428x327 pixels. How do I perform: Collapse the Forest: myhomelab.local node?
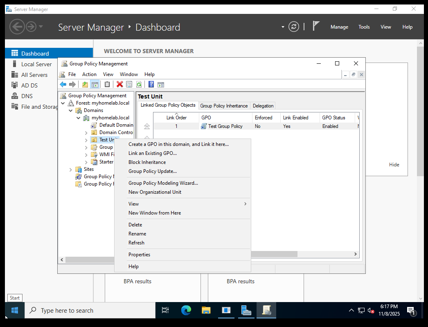[63, 103]
